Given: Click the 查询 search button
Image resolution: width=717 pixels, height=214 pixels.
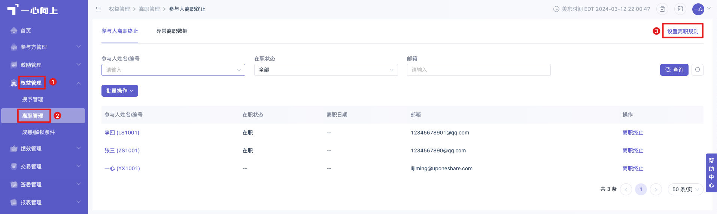Looking at the screenshot, I should [674, 70].
